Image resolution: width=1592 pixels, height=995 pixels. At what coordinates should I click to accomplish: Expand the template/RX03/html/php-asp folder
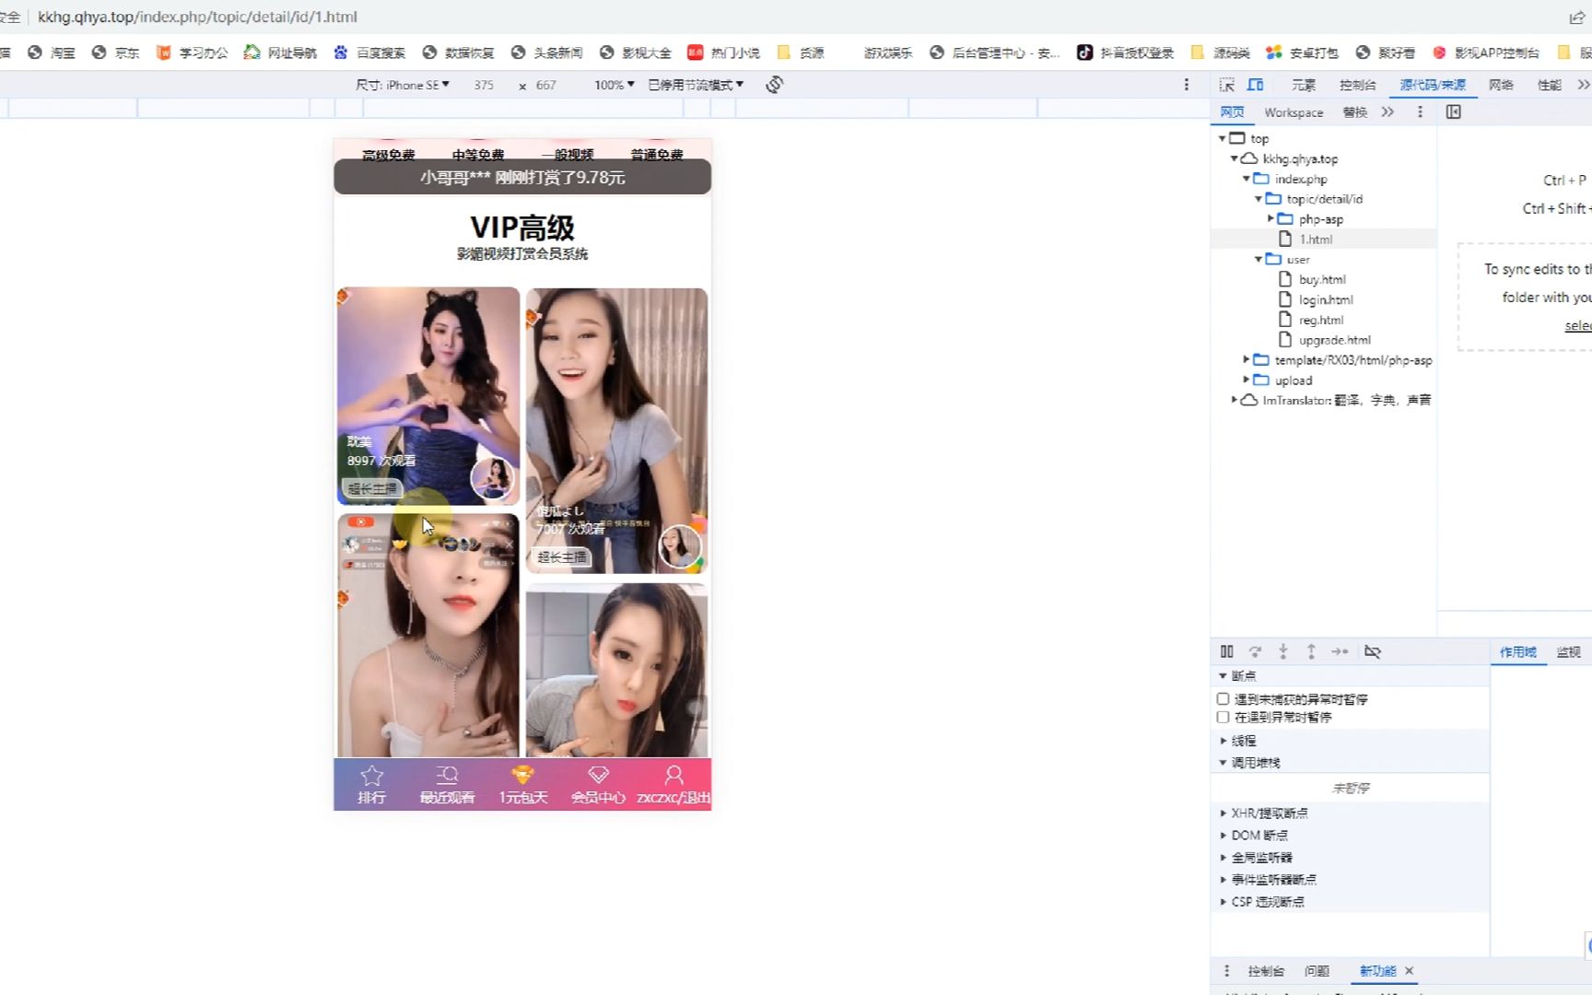(x=1247, y=359)
